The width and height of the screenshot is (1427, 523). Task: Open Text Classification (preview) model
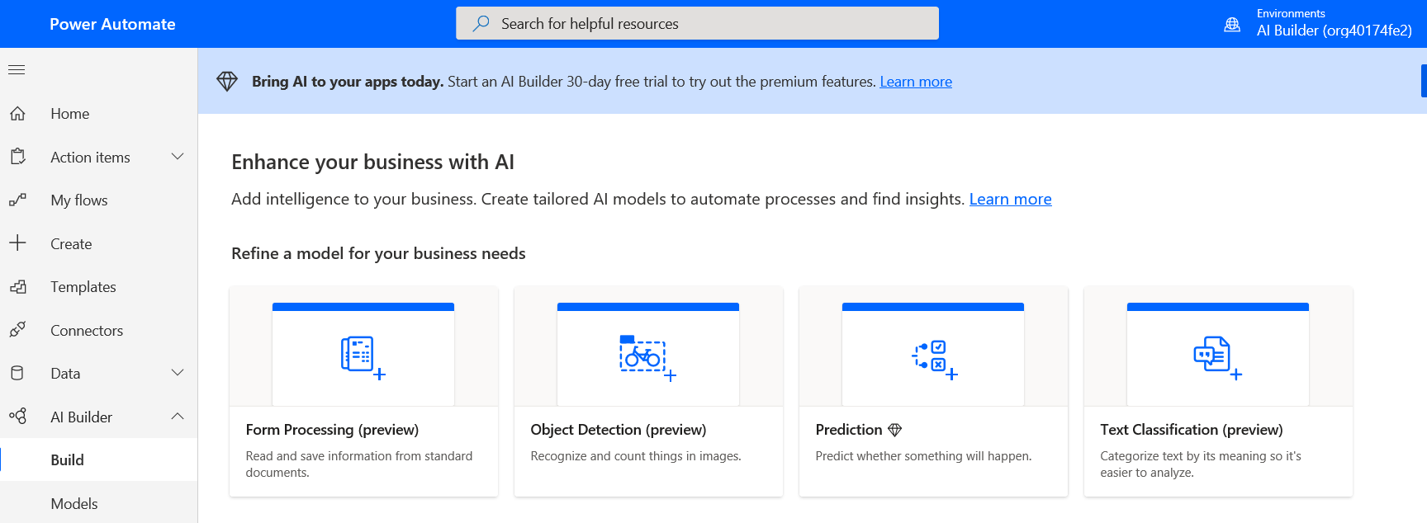(x=1192, y=430)
